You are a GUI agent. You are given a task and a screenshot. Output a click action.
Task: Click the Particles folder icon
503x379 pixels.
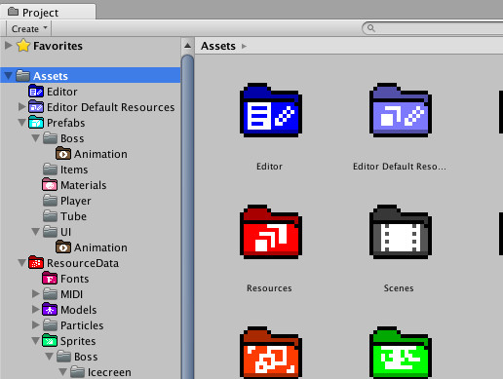click(x=50, y=325)
